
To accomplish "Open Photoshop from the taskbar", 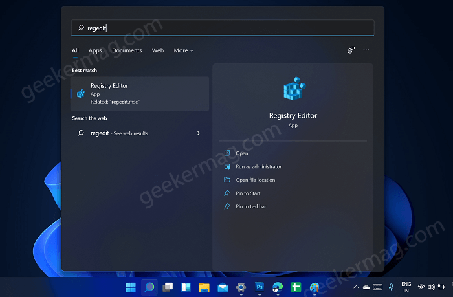I will pyautogui.click(x=260, y=287).
